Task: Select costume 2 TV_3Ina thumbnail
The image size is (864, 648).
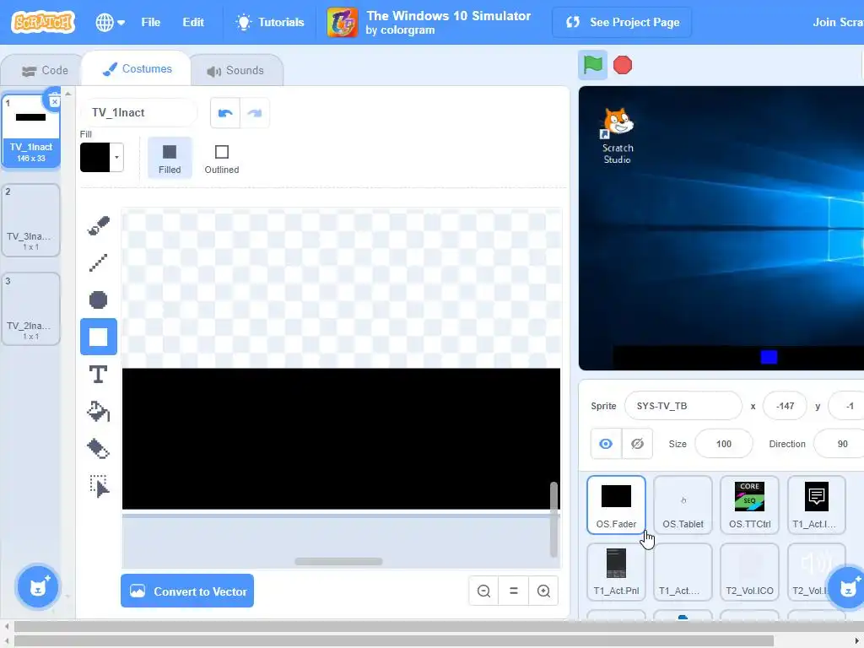Action: point(31,220)
